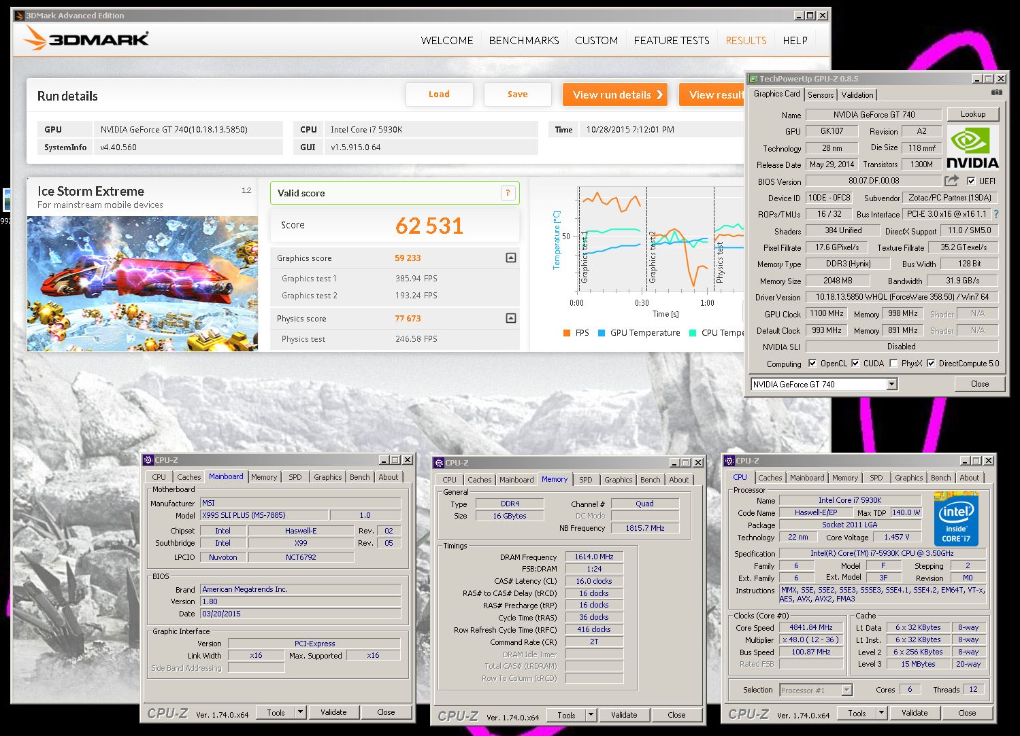Toggle the DirectCompute 5.0 checkbox
Screen dimensions: 1020x736
931,364
